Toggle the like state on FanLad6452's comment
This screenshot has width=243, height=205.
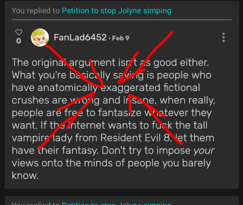tap(19, 33)
